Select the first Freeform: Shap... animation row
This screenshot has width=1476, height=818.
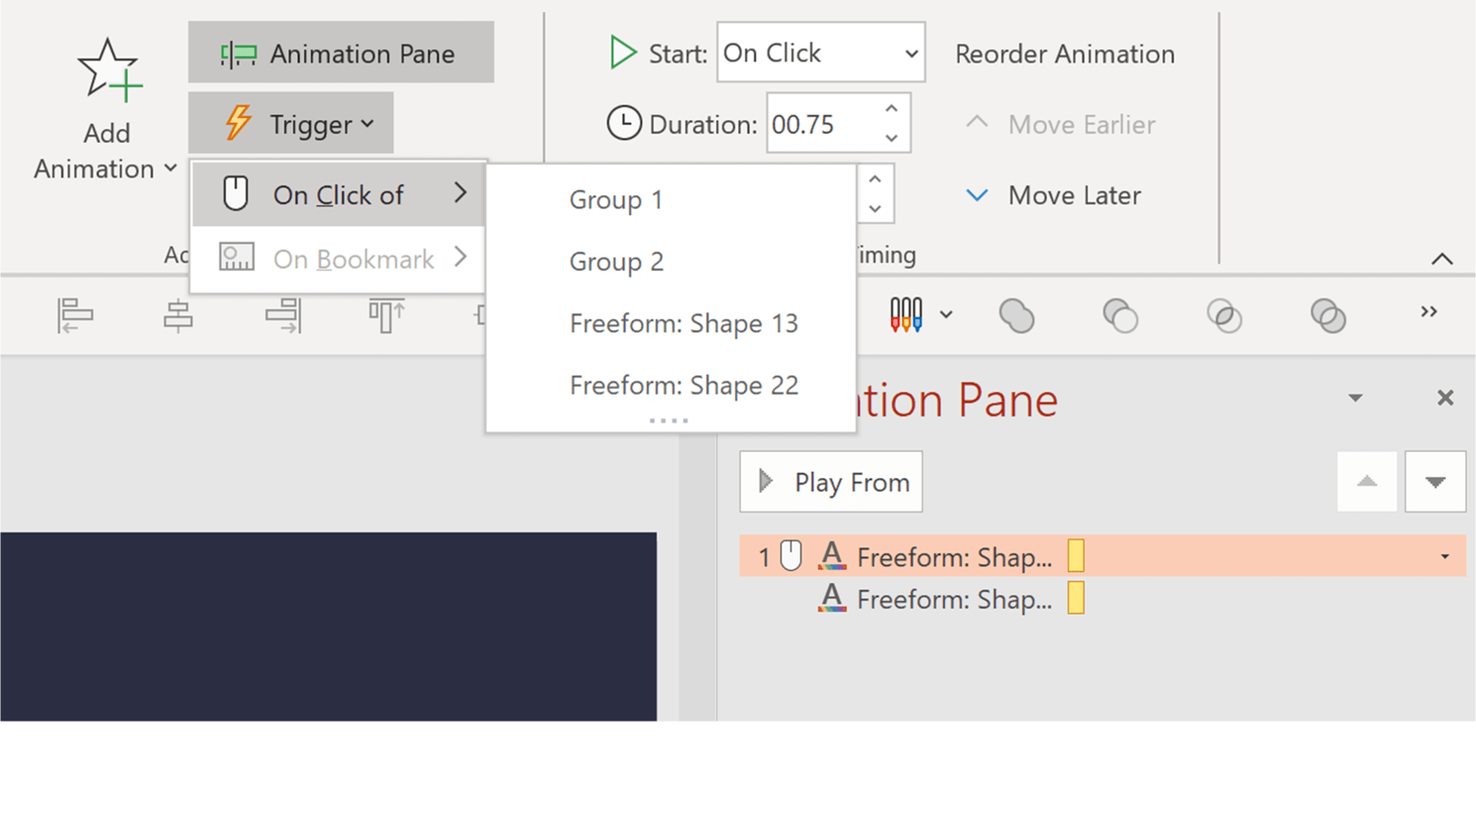click(x=1103, y=556)
